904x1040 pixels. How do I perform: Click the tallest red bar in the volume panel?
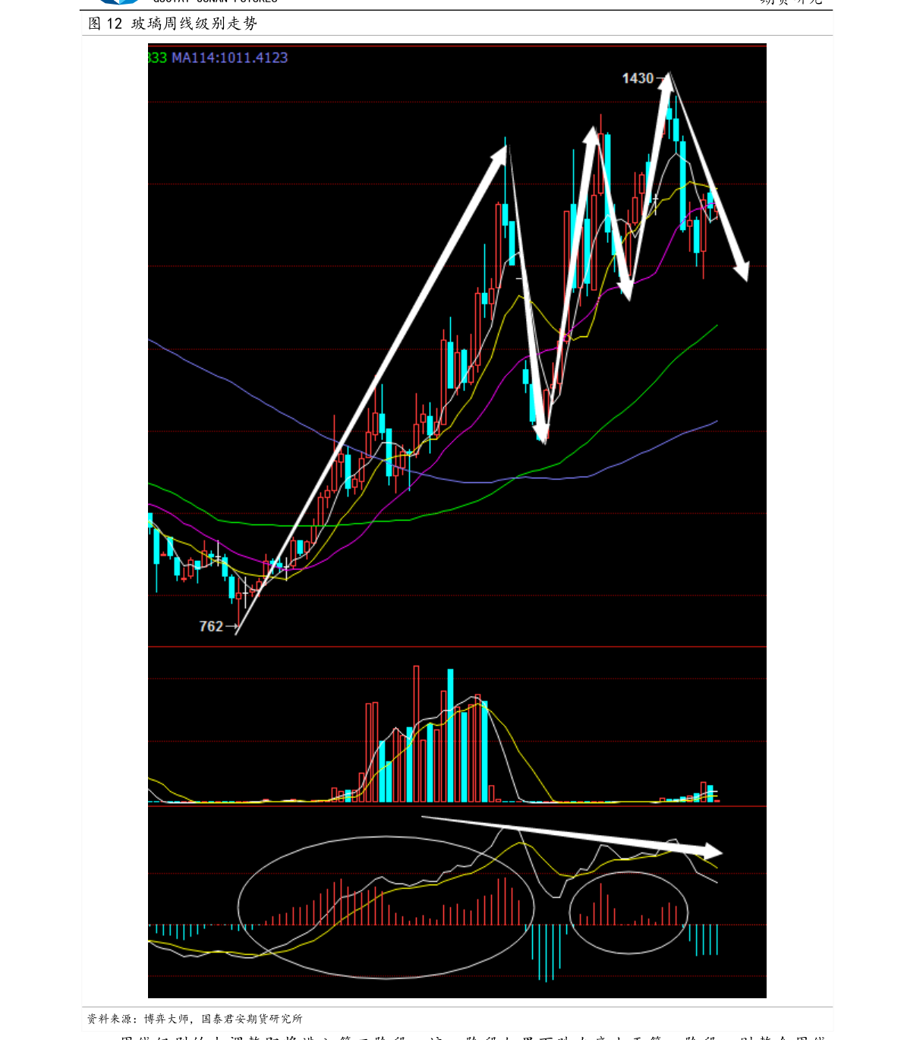point(416,734)
